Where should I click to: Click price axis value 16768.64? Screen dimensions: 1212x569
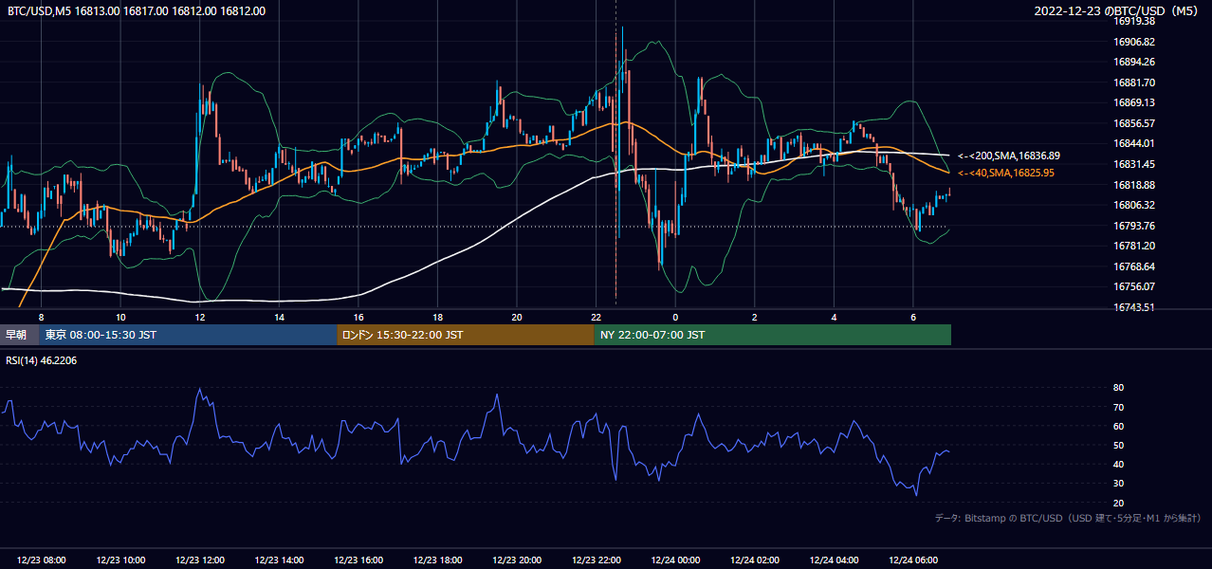pos(1133,266)
